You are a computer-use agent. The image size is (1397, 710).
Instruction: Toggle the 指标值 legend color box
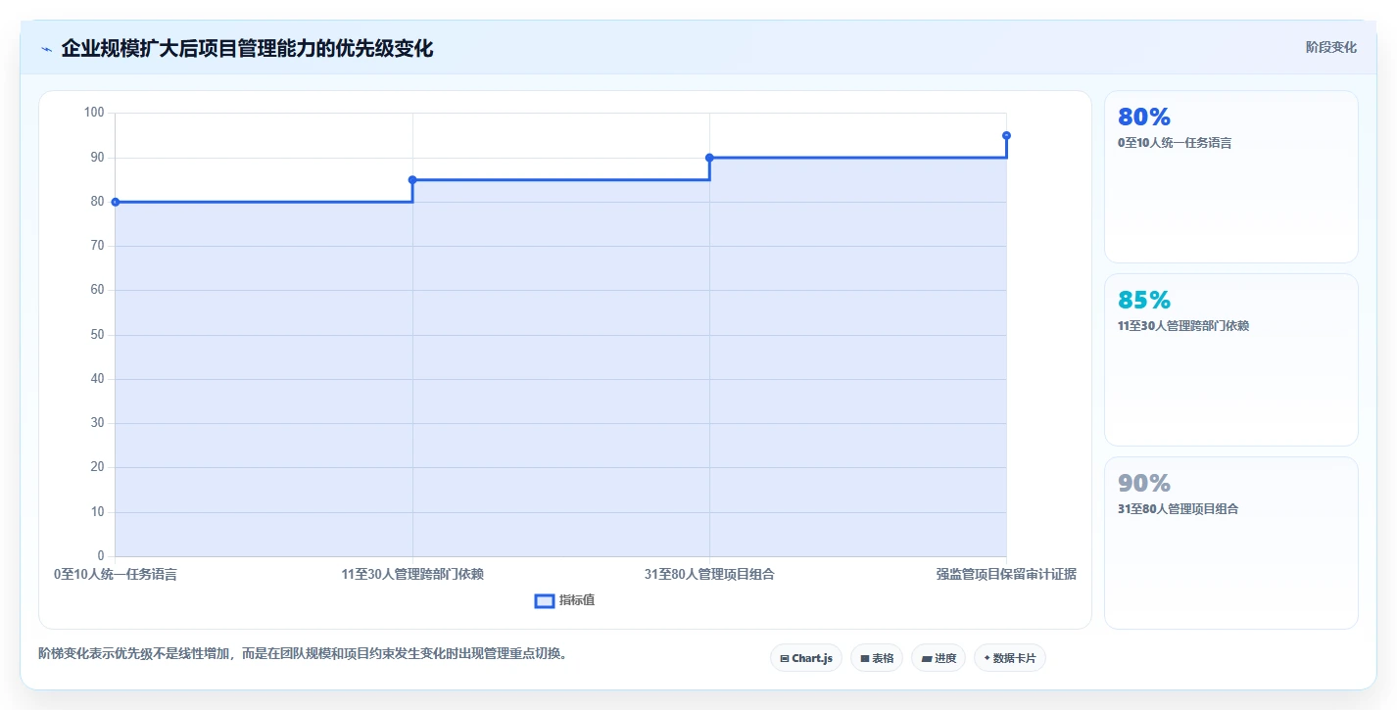[545, 600]
